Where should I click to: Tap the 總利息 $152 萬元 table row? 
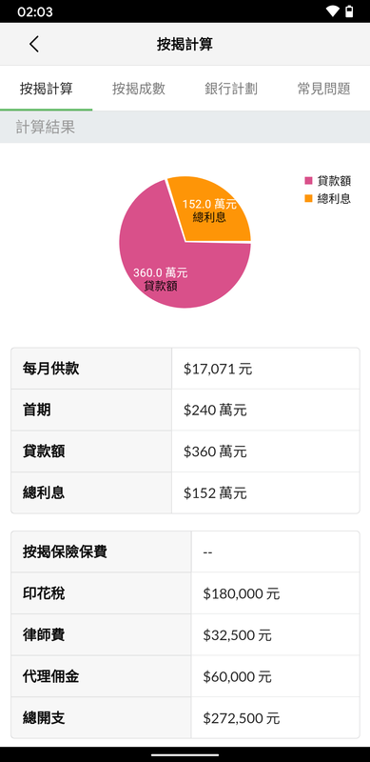(185, 492)
